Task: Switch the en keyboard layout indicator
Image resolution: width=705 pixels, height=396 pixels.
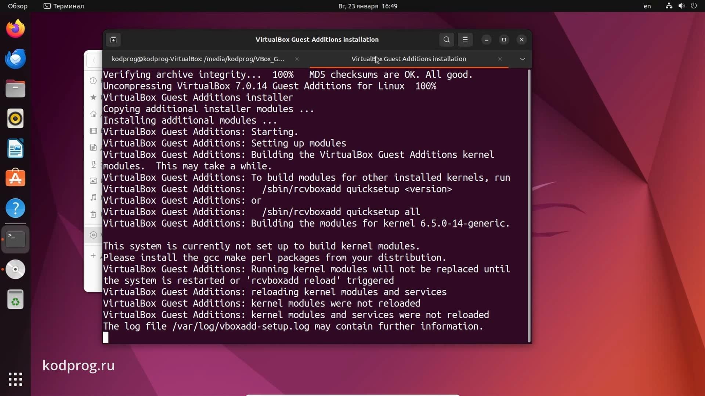Action: [647, 6]
